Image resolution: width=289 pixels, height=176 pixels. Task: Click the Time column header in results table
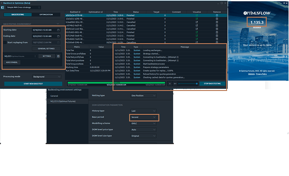coord(116,12)
